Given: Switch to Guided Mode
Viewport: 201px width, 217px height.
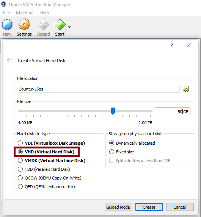Looking at the screenshot, I should 118,207.
